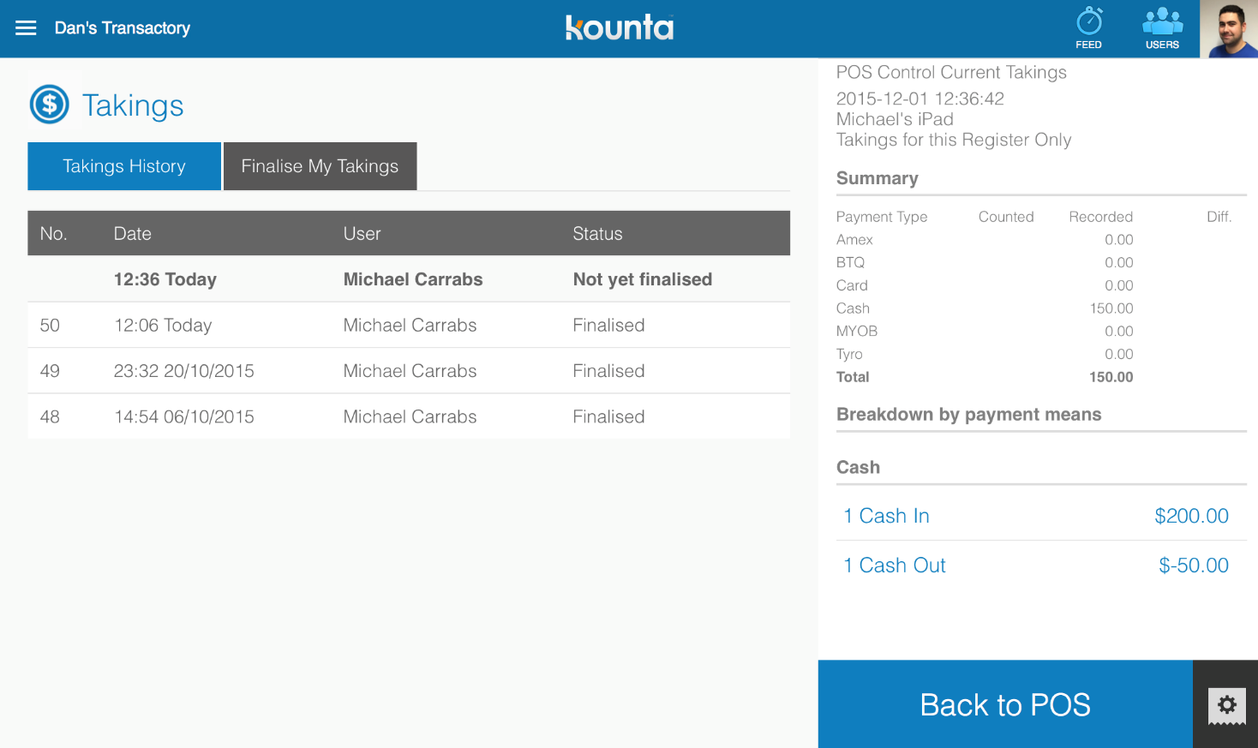Click the Cash row in Summary
Image resolution: width=1258 pixels, height=748 pixels.
(x=985, y=308)
